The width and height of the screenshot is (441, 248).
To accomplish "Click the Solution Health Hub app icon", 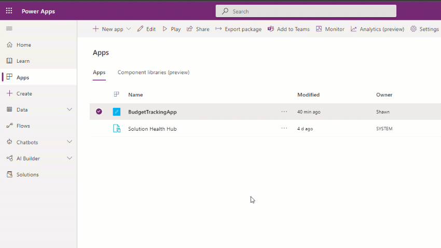I will pos(116,129).
